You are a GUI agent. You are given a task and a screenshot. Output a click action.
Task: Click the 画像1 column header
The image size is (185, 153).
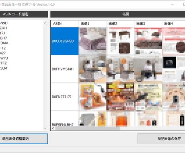(x=92, y=24)
